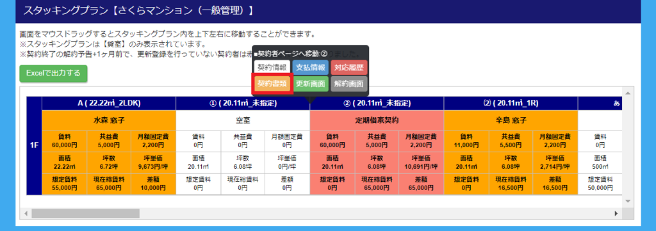
Task: Export with Excelで出力する button
Action: coord(53,73)
